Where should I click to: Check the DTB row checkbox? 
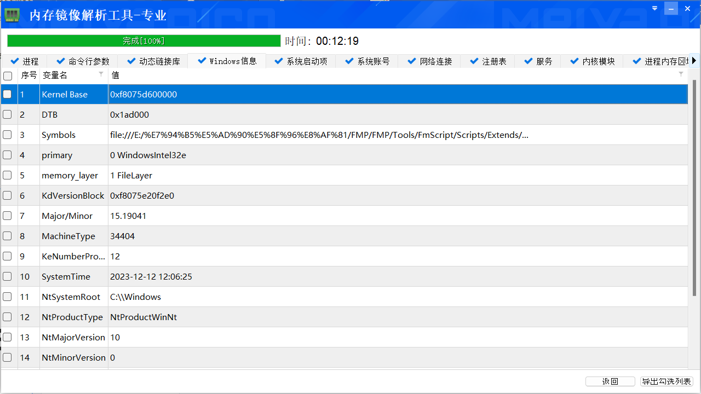coord(7,114)
